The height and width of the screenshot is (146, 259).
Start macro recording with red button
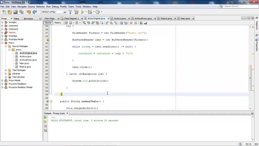pos(131,23)
